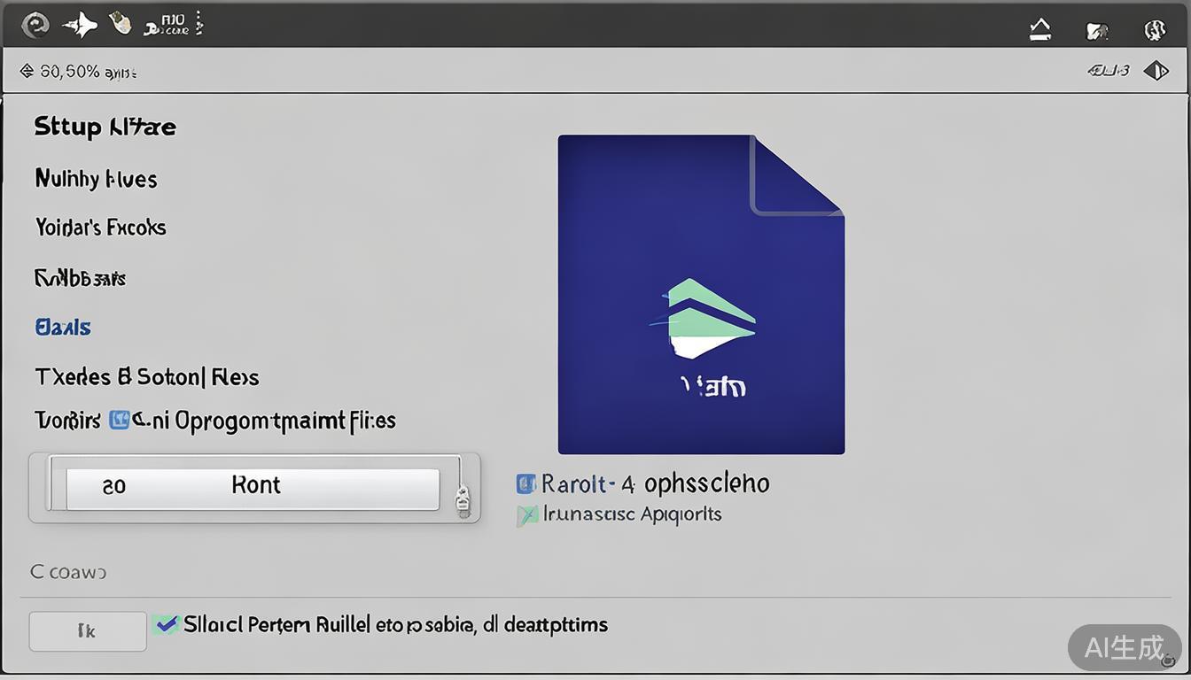Toggle the checked 'Slarcl Pertem Ruillel' checkbox

165,624
